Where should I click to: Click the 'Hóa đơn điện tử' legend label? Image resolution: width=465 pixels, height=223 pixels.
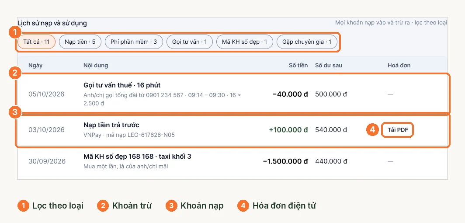[284, 206]
